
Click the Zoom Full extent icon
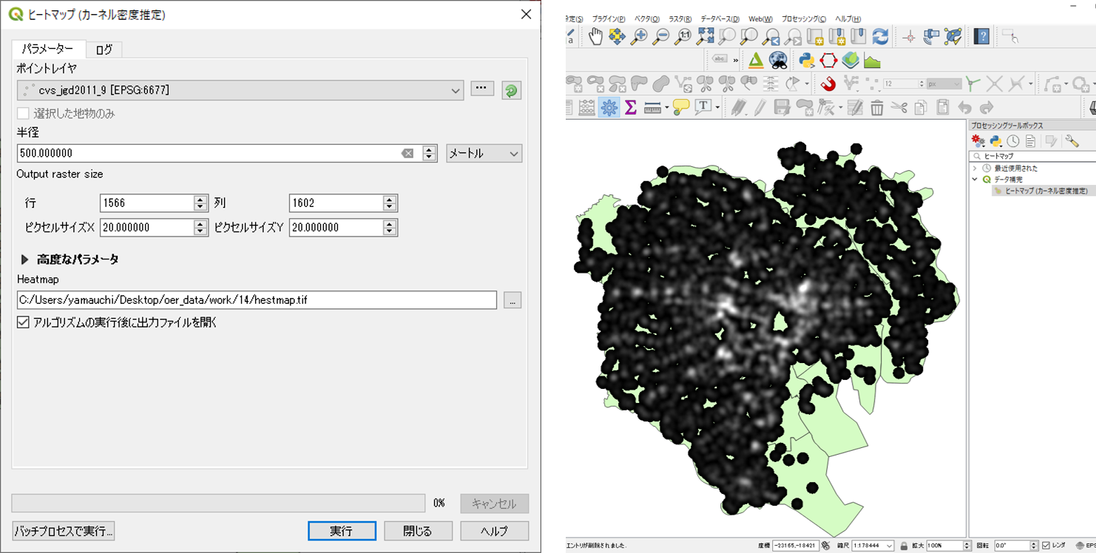pos(706,36)
